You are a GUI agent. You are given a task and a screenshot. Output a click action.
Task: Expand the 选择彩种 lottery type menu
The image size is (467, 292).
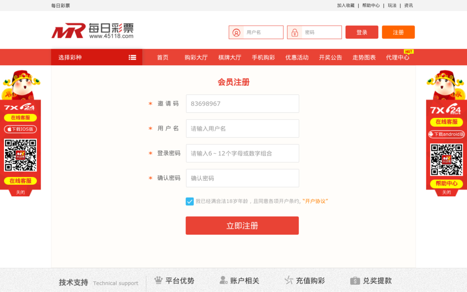[96, 57]
